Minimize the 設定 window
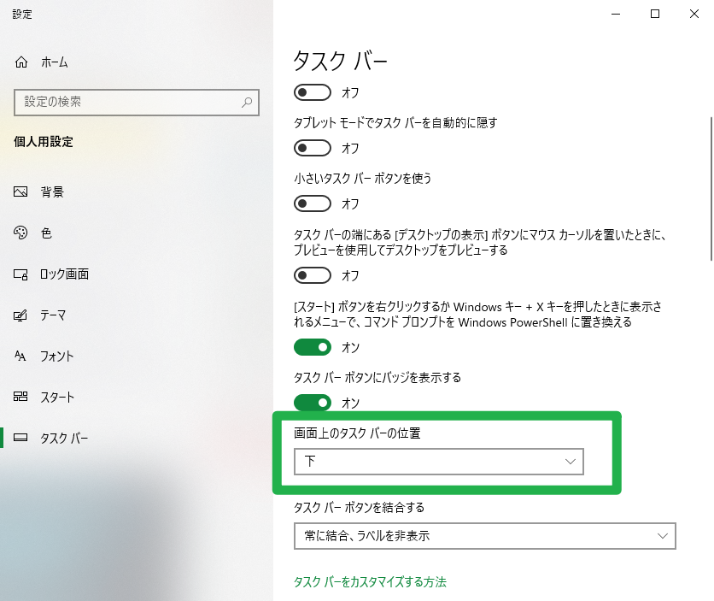 pyautogui.click(x=616, y=15)
